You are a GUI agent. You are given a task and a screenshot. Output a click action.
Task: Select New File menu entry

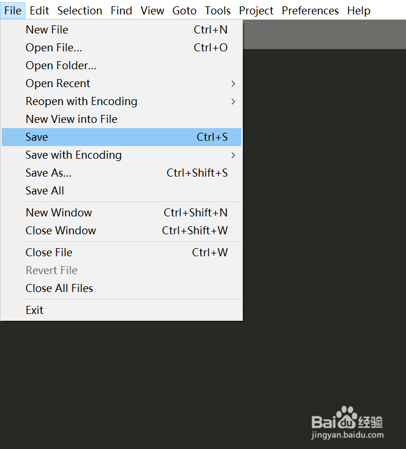47,30
